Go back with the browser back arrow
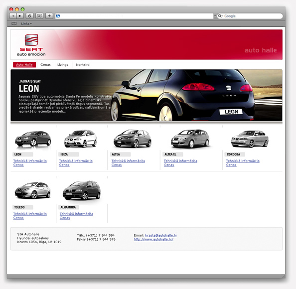The height and width of the screenshot is (289, 296). coord(13,16)
